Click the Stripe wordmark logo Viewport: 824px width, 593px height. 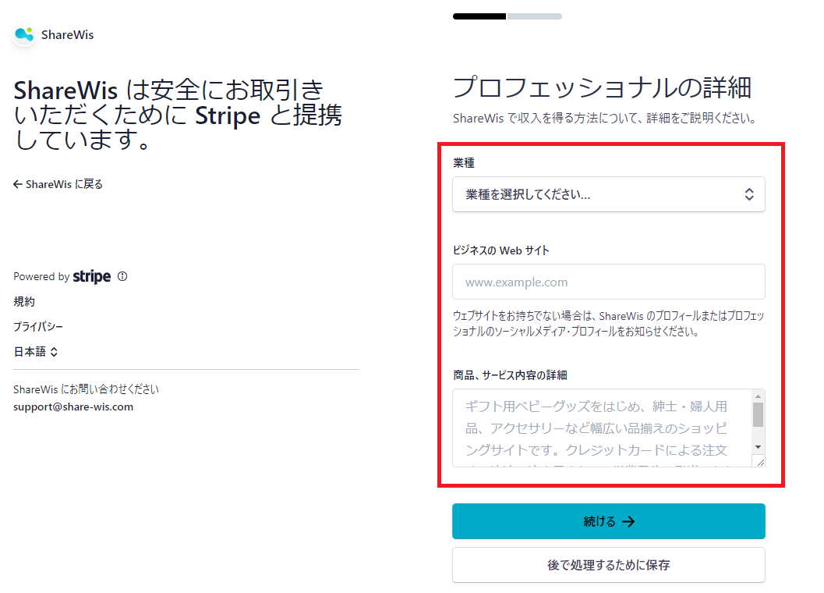click(92, 276)
